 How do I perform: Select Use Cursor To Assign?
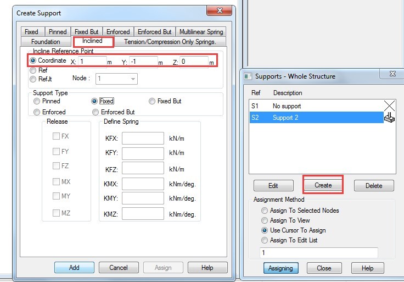294,230
